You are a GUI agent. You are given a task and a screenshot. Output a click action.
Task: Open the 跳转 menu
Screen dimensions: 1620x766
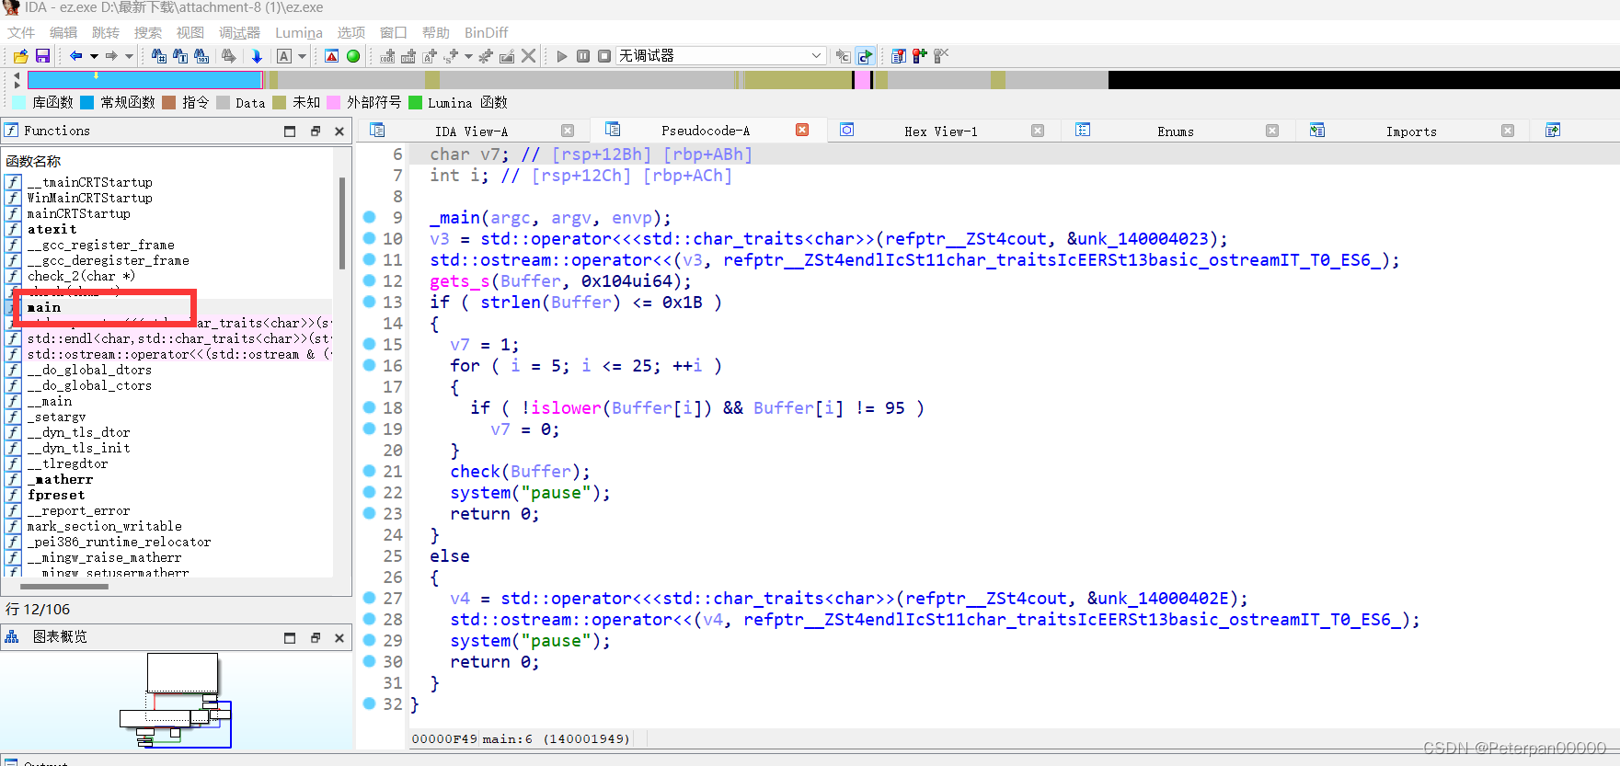click(x=106, y=32)
